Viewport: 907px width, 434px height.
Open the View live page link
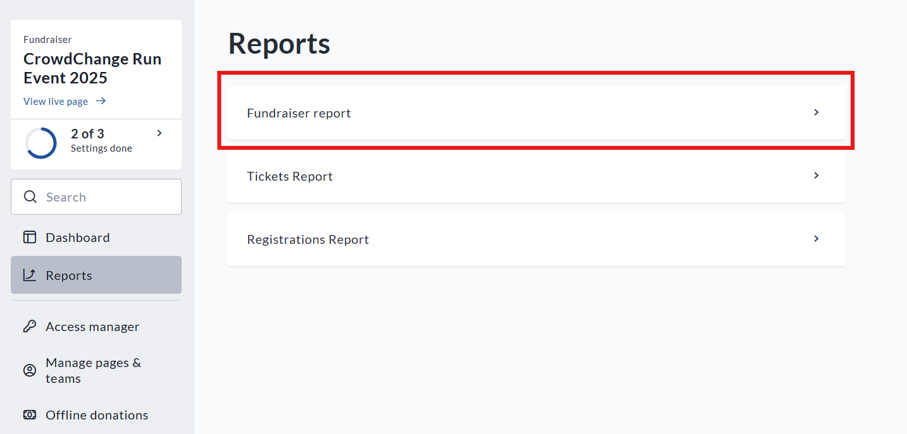point(56,102)
